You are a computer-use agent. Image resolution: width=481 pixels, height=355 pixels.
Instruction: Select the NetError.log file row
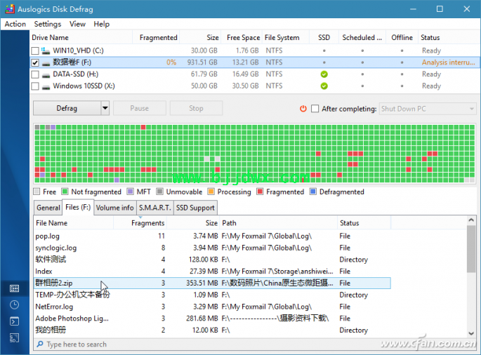(x=212, y=307)
